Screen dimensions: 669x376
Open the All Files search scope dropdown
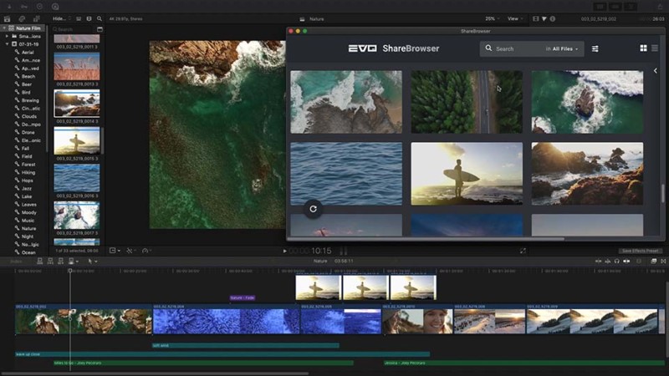tap(565, 49)
